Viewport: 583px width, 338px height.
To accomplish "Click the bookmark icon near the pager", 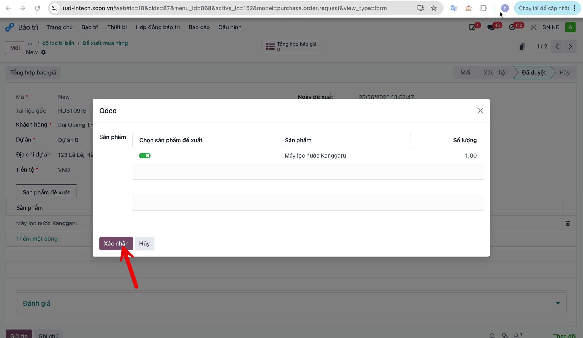I will point(522,47).
